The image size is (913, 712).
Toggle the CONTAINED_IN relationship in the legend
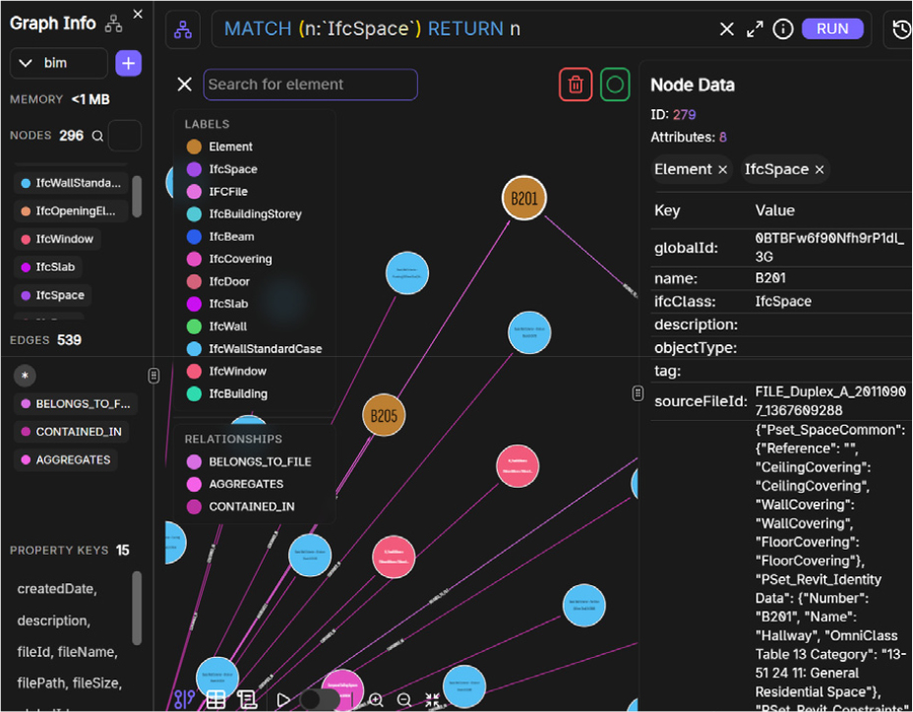(240, 506)
